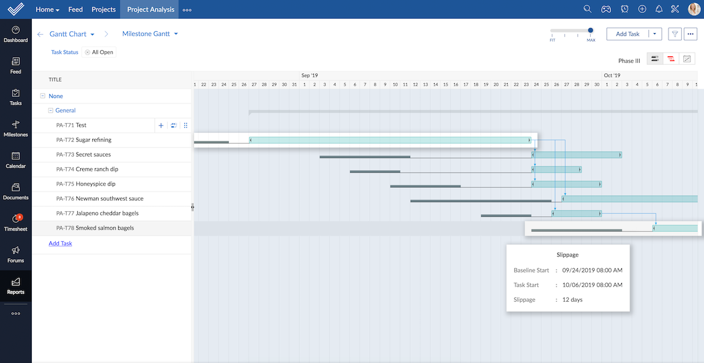The image size is (704, 363).
Task: Open notifications via the bell icon
Action: point(659,9)
